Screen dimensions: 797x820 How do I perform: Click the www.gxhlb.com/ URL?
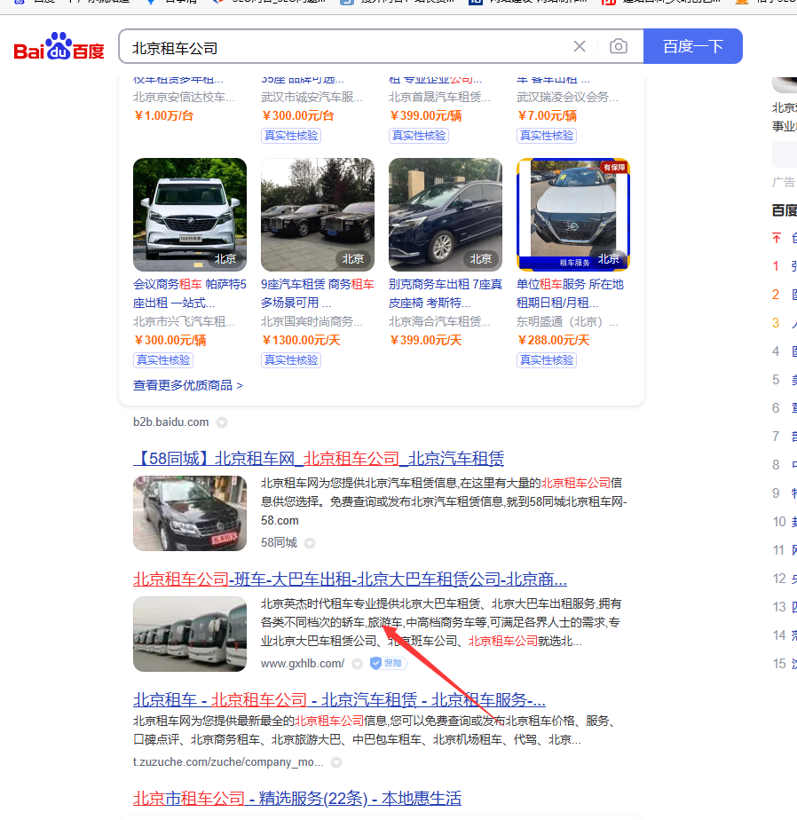coord(303,664)
